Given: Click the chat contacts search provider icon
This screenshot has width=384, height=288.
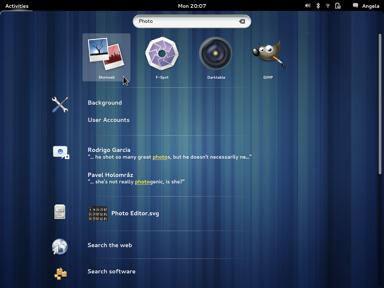Looking at the screenshot, I should point(61,152).
